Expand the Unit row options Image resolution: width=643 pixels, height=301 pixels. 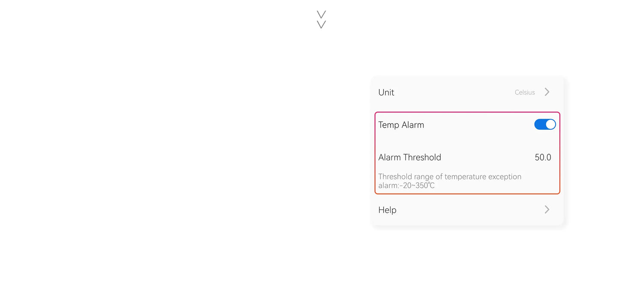(x=467, y=92)
